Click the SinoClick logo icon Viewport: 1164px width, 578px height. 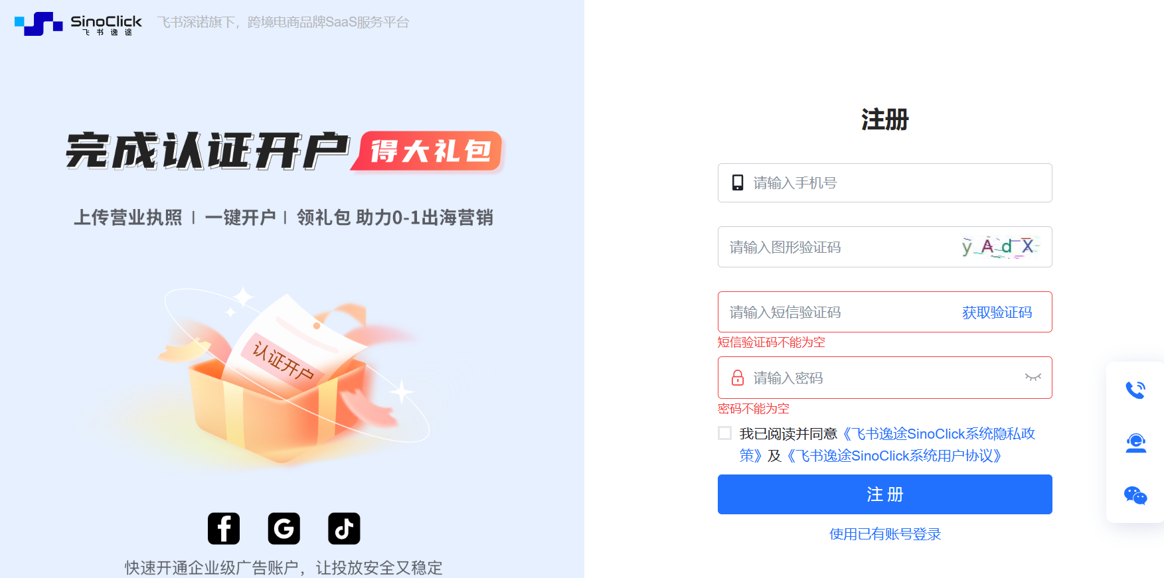pos(39,24)
